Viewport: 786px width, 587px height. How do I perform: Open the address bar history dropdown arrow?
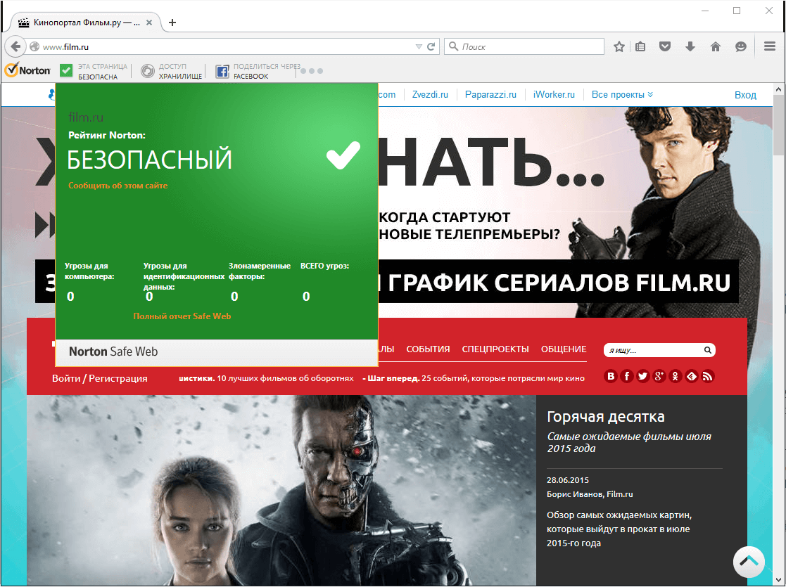tap(419, 46)
